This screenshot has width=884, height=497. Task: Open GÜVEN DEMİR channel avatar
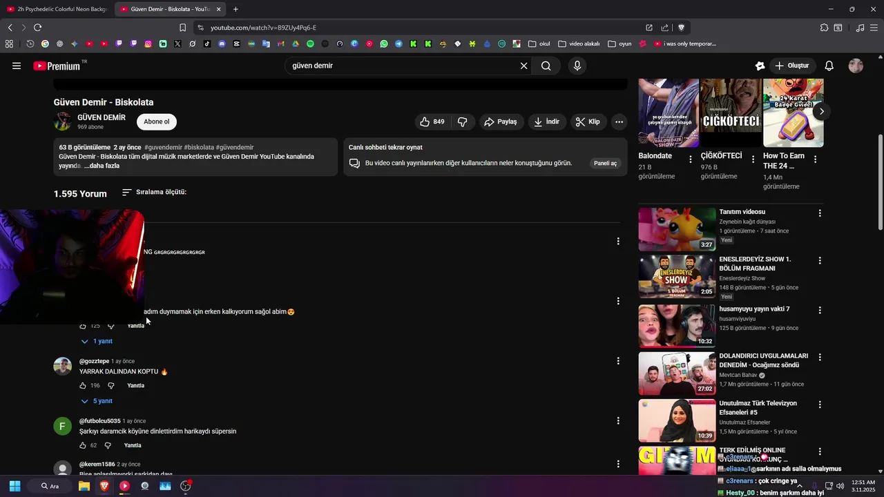point(63,121)
